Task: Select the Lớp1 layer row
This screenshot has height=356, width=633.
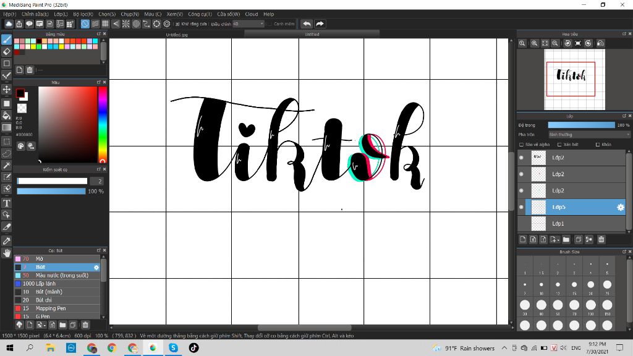Action: [x=571, y=223]
